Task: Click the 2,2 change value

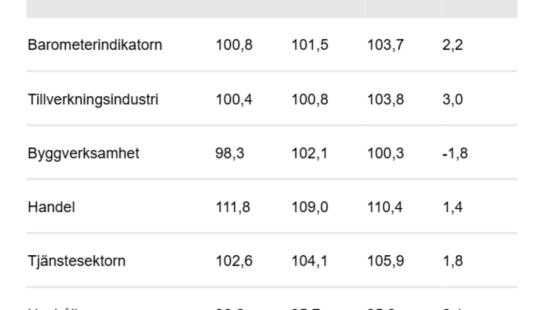Action: [x=452, y=45]
